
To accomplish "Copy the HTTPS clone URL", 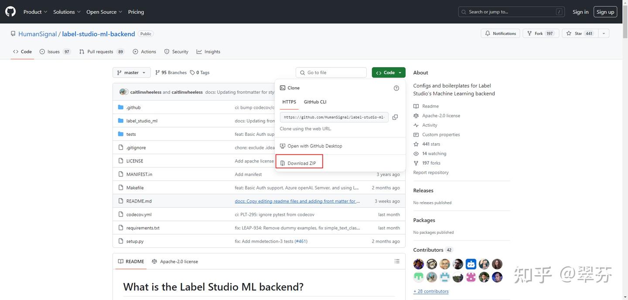I will pos(395,117).
